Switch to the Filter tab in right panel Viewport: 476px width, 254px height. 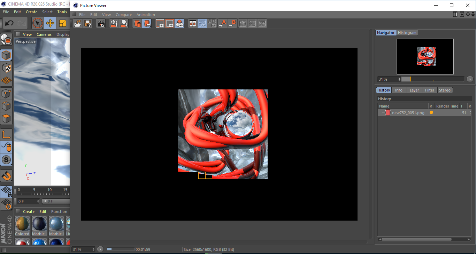coord(430,90)
